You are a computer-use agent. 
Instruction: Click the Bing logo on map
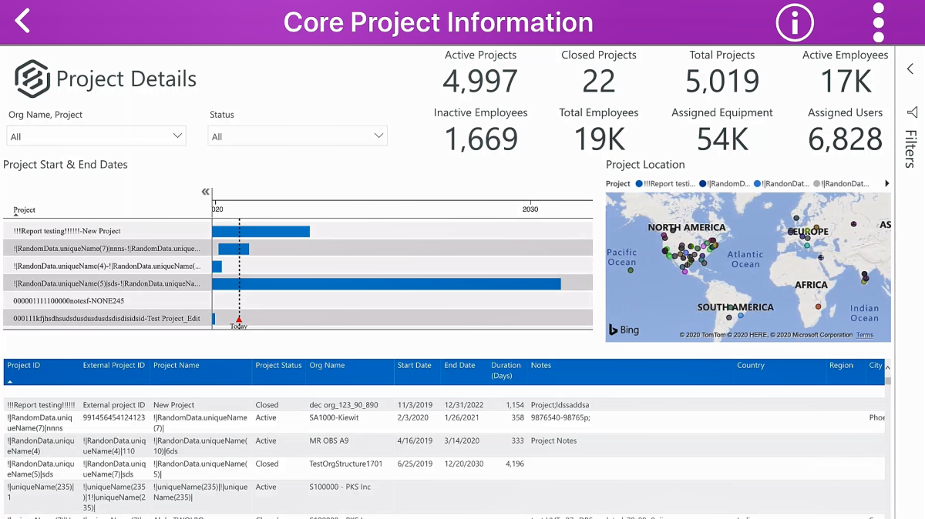click(x=624, y=330)
